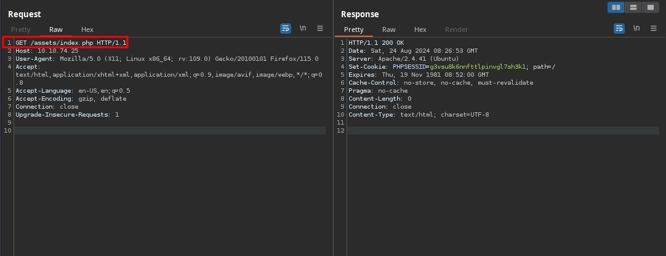This screenshot has height=256, width=666.
Task: Open the response Raw tab
Action: click(389, 29)
